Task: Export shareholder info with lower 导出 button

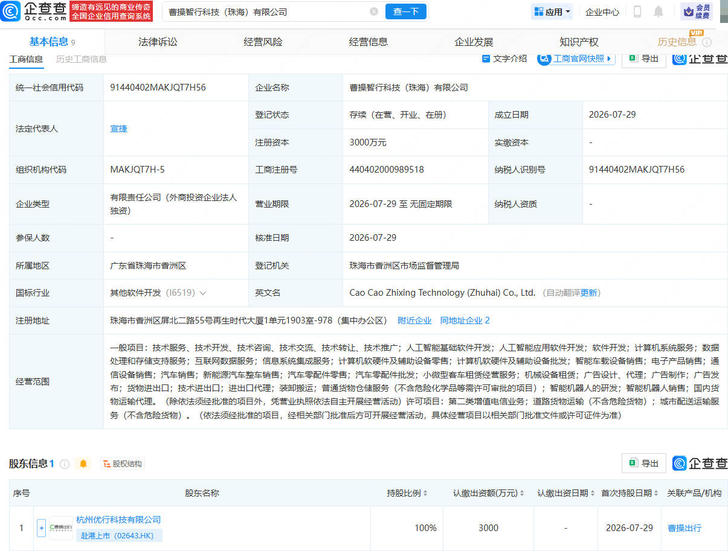Action: click(644, 463)
